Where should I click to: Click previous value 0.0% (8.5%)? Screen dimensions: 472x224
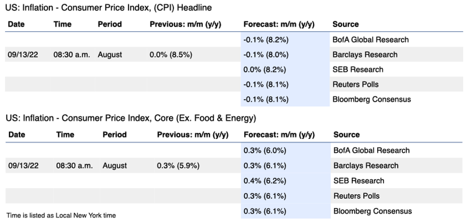click(171, 54)
